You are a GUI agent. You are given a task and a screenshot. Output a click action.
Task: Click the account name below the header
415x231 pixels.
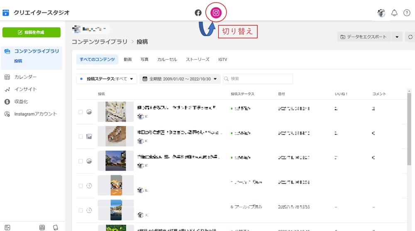coord(94,29)
